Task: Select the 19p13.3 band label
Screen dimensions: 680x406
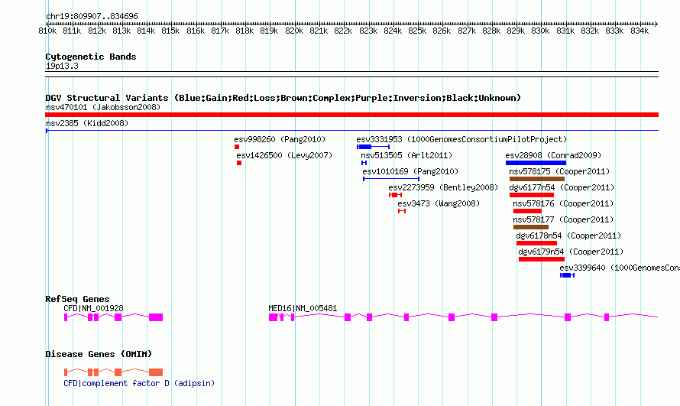Action: pyautogui.click(x=62, y=66)
